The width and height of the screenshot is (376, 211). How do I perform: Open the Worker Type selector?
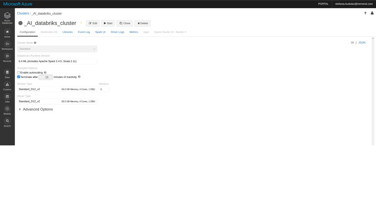coord(57,89)
